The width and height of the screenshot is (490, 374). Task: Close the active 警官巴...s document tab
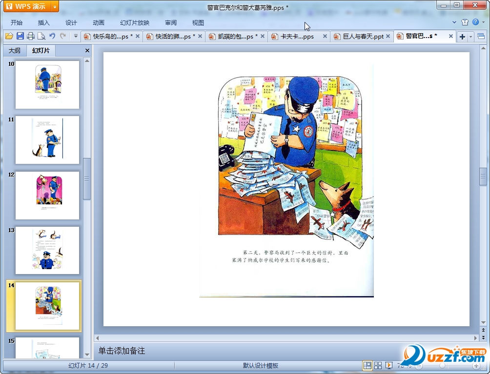[451, 36]
